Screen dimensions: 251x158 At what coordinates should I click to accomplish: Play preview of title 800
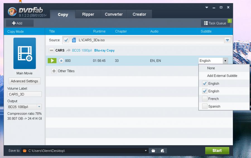point(52,61)
